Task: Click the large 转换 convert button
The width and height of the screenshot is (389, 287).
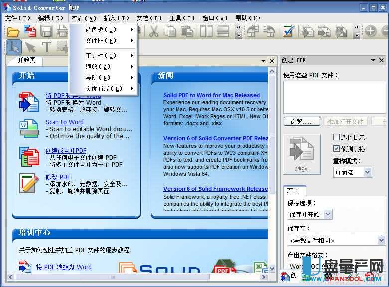Action: 301,154
